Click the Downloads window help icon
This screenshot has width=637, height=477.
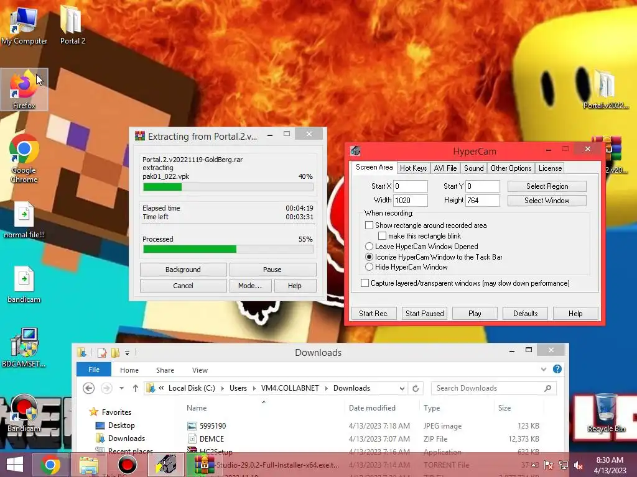557,369
